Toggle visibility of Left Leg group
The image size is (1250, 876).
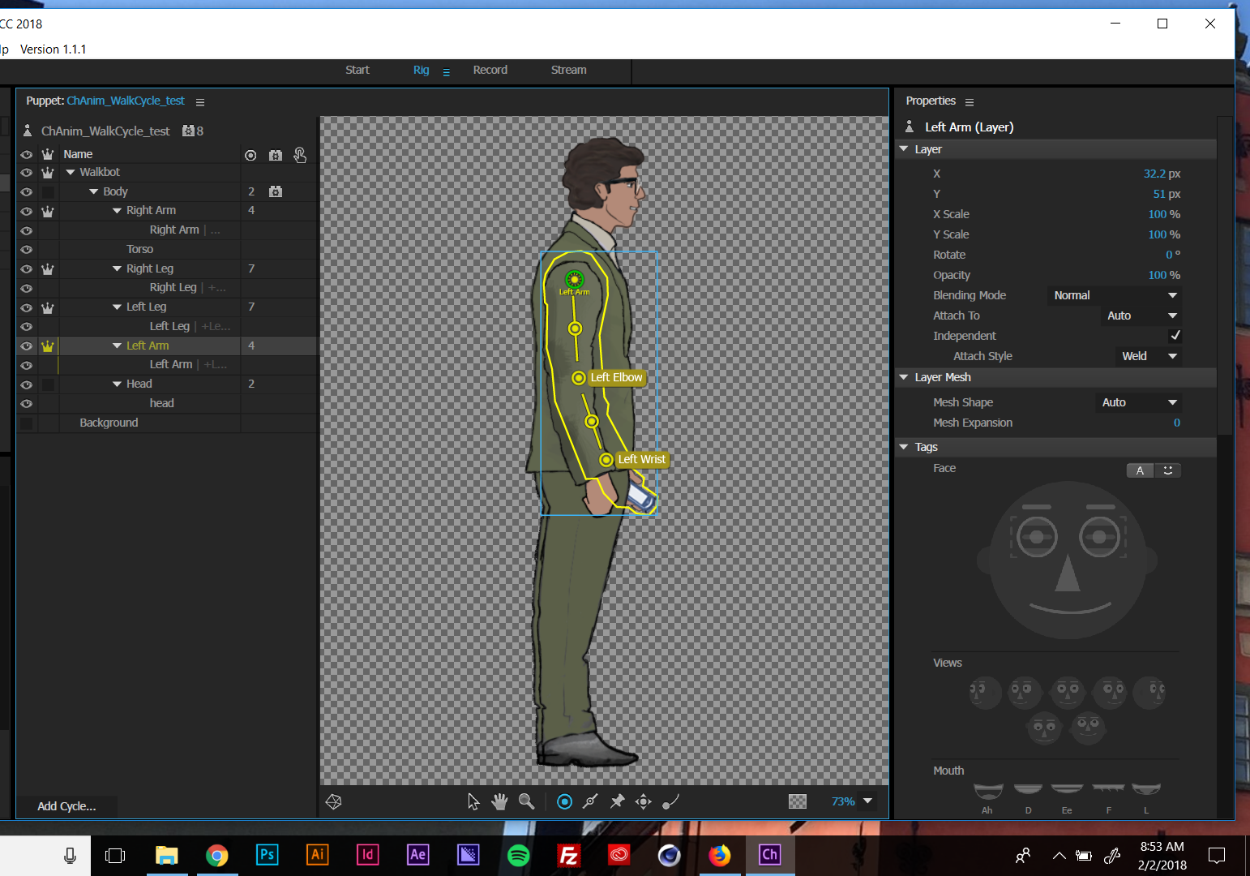27,308
